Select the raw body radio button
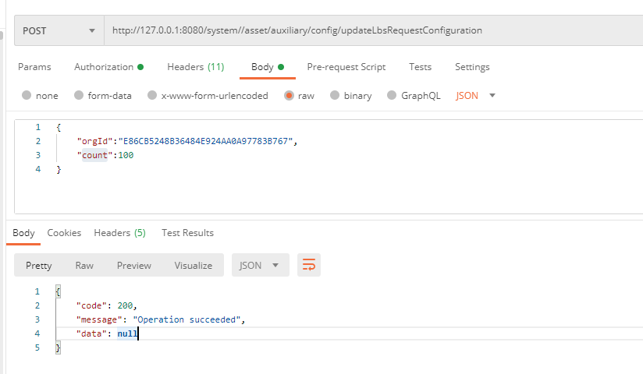 (289, 96)
